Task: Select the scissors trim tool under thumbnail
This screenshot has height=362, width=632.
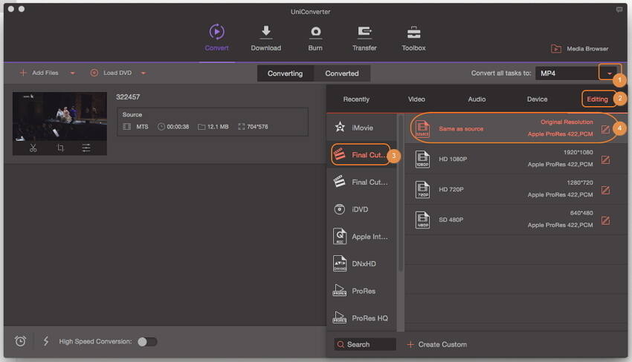Action: click(x=33, y=148)
